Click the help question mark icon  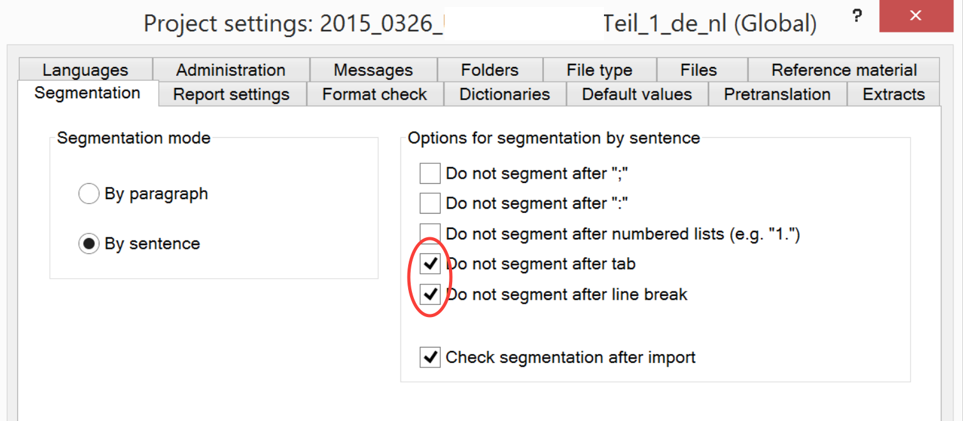(857, 17)
